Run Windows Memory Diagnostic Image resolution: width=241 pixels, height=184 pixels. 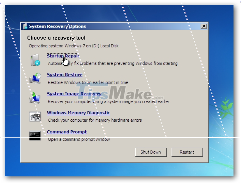(78, 113)
